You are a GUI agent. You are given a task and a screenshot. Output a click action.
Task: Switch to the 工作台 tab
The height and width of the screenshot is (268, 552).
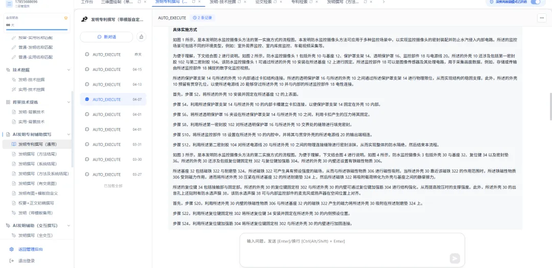click(87, 2)
